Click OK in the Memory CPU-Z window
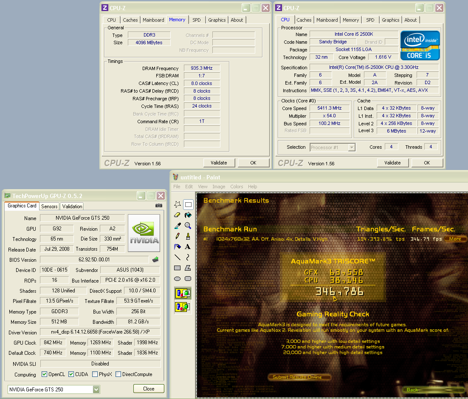The width and height of the screenshot is (468, 399). [x=253, y=163]
